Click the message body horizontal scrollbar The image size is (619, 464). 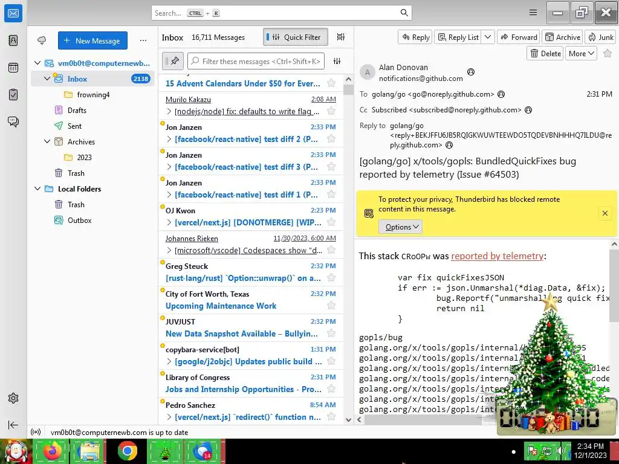pyautogui.click(x=424, y=419)
